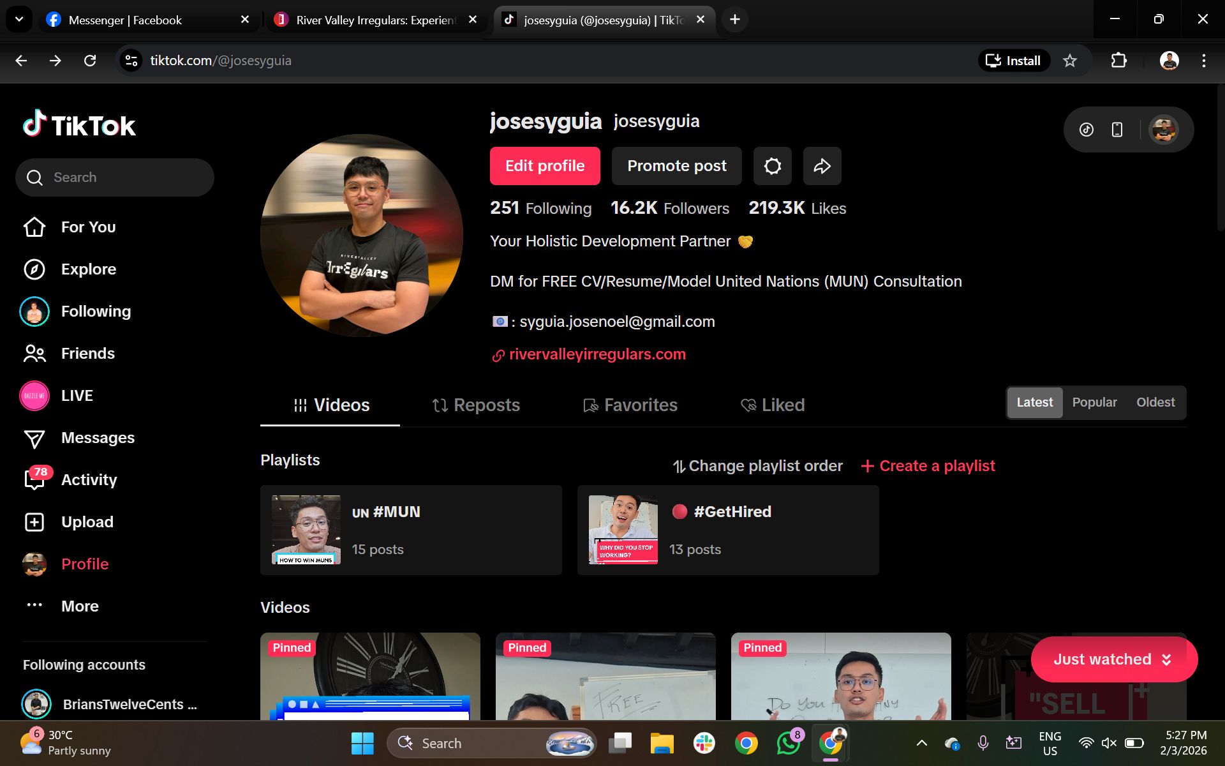Open the More options ellipsis
Viewport: 1225px width, 766px height.
point(34,605)
